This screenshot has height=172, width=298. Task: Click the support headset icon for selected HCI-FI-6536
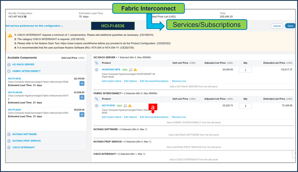click(x=125, y=106)
